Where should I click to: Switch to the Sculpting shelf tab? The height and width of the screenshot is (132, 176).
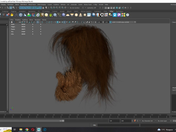coord(5,11)
